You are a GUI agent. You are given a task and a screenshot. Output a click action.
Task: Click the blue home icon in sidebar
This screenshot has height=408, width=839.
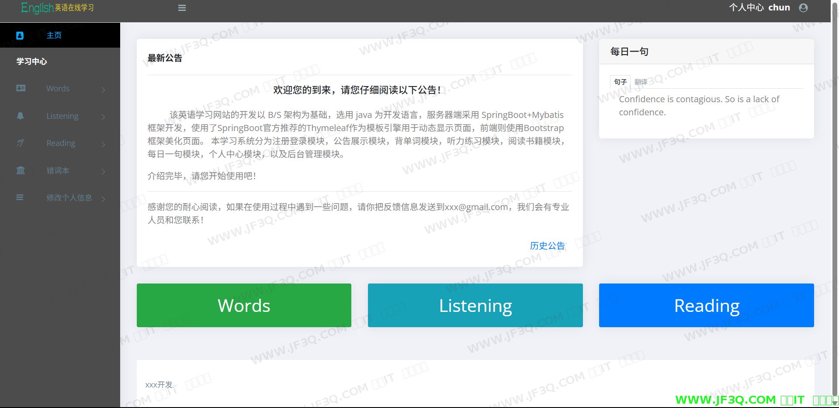tap(20, 35)
